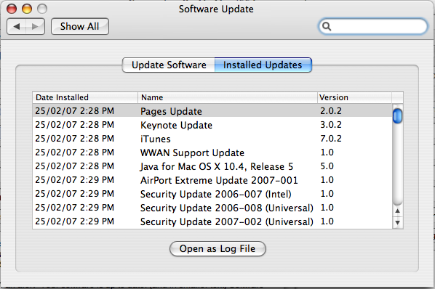The height and width of the screenshot is (289, 435).
Task: Close the Software Update window
Action: [x=12, y=9]
